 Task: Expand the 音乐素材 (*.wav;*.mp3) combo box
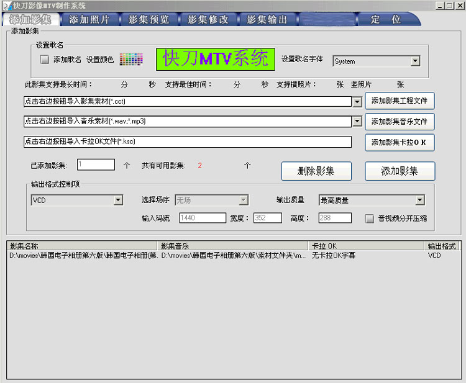coord(357,121)
